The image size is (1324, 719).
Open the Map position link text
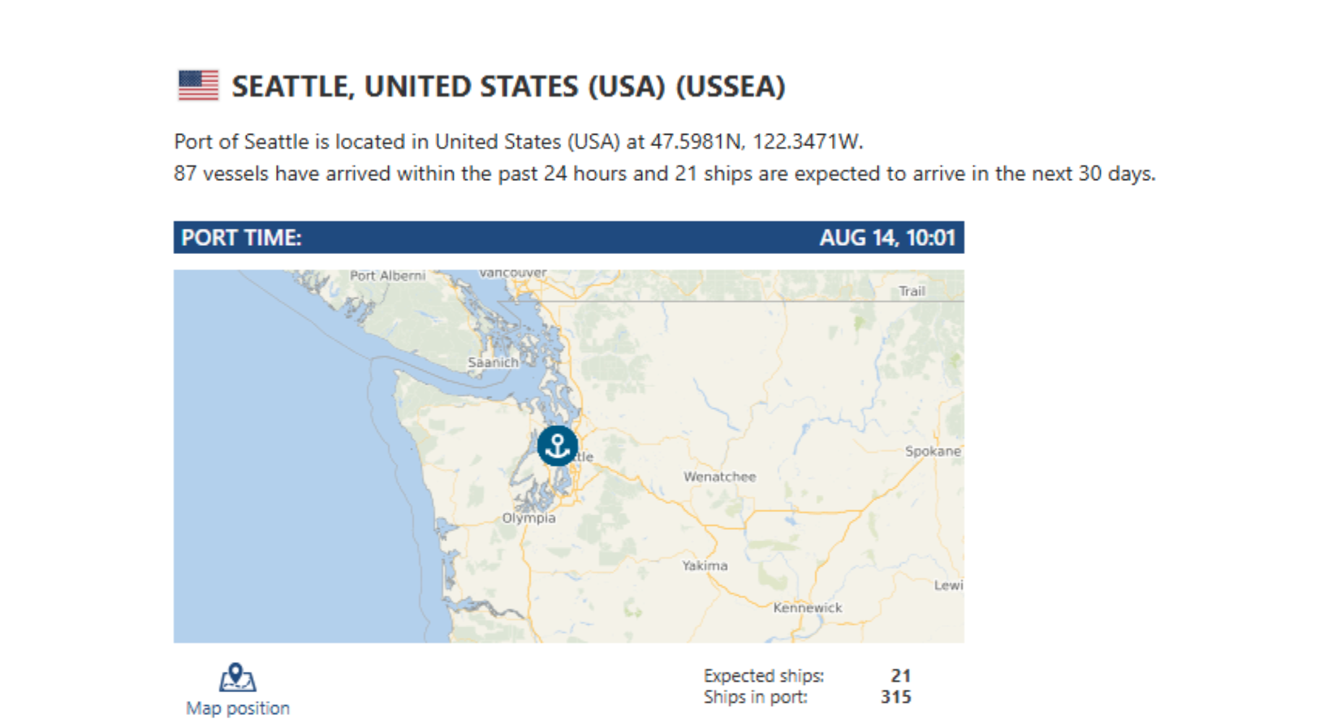pos(238,708)
